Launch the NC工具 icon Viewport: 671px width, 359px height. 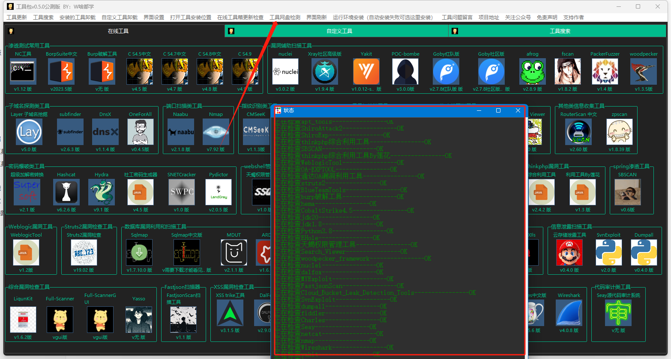point(23,71)
